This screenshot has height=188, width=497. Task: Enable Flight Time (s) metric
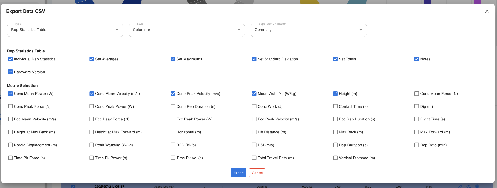click(417, 119)
